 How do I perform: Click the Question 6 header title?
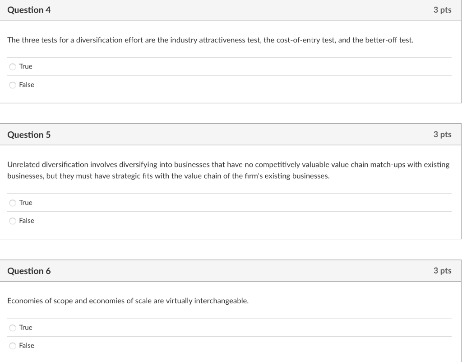point(29,271)
